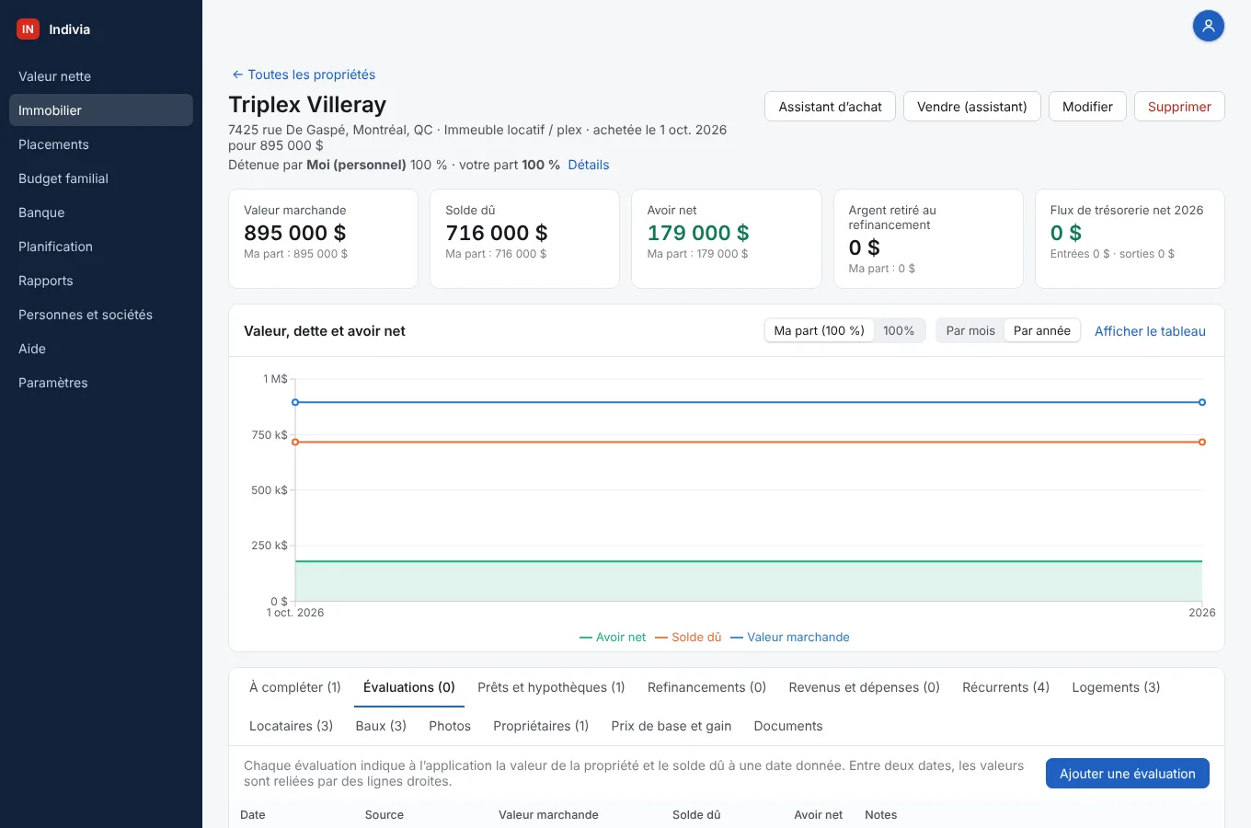Image resolution: width=1251 pixels, height=828 pixels.
Task: Switch chart to Par mois
Action: pyautogui.click(x=970, y=330)
